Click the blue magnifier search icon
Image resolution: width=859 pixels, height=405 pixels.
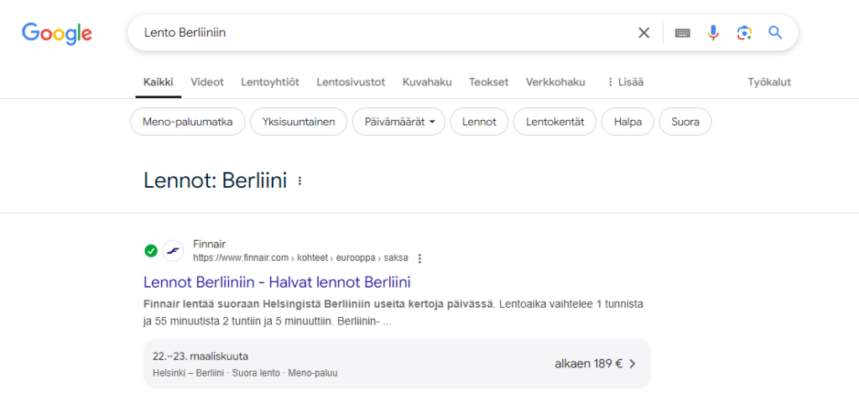(x=775, y=33)
